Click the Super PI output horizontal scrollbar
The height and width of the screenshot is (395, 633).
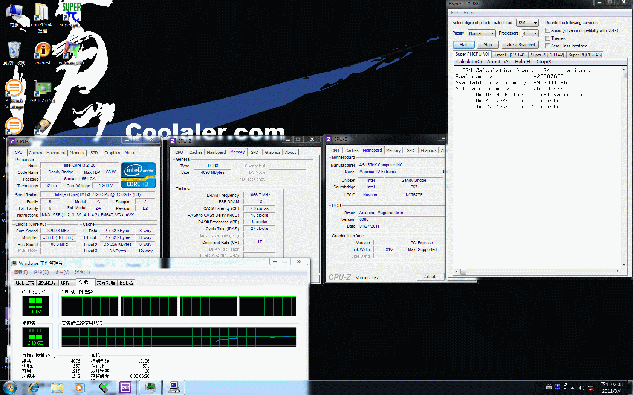click(x=537, y=271)
